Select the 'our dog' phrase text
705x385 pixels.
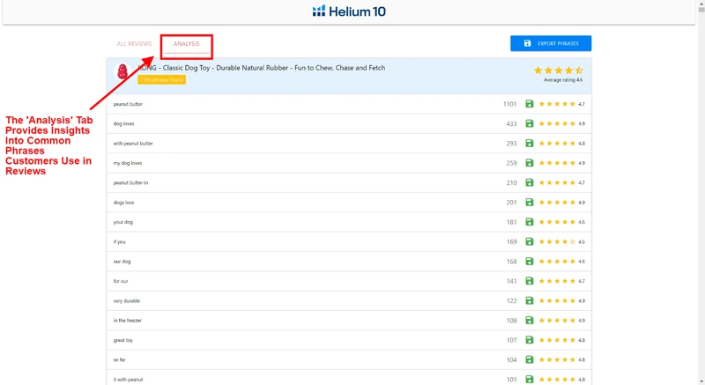coord(122,262)
